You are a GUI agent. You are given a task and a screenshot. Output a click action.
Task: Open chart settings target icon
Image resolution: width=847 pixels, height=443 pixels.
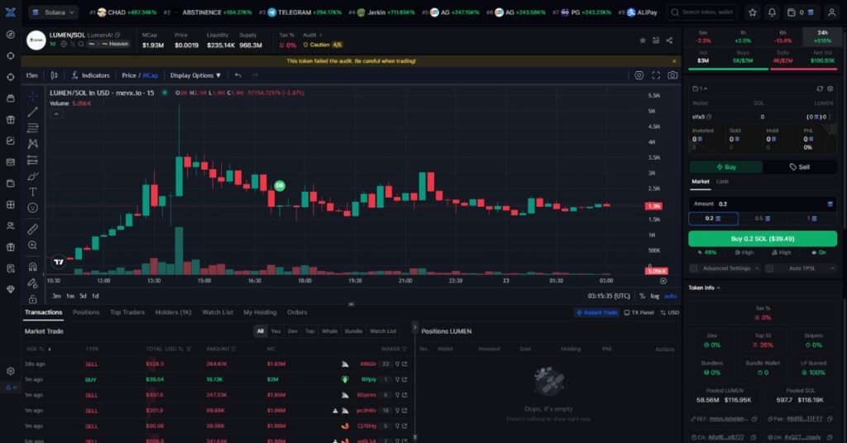pos(639,75)
